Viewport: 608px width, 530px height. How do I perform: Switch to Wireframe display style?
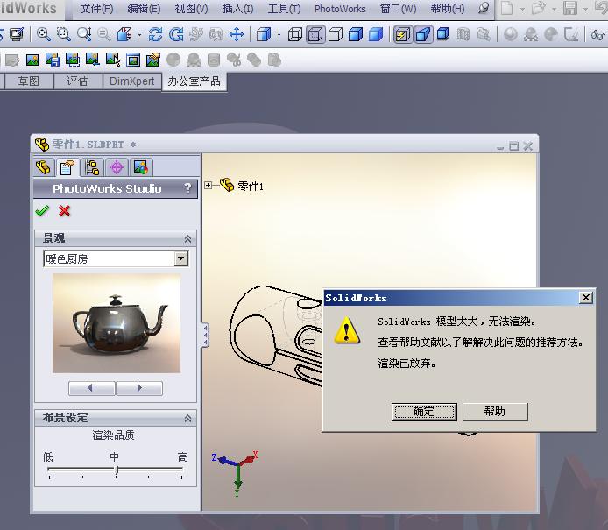click(294, 34)
